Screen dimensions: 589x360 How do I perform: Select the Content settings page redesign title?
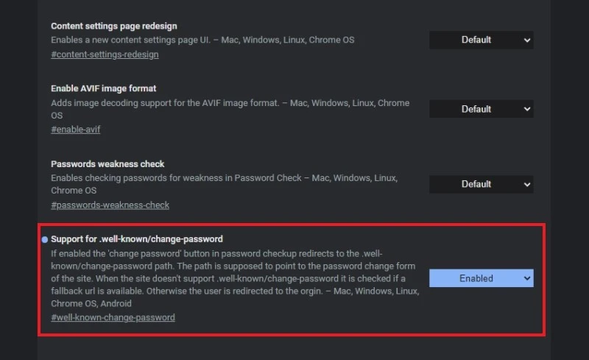tap(114, 26)
